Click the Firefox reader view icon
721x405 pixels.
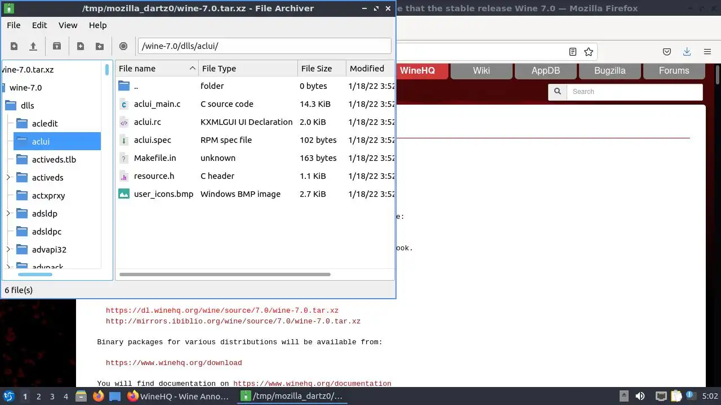coord(573,52)
